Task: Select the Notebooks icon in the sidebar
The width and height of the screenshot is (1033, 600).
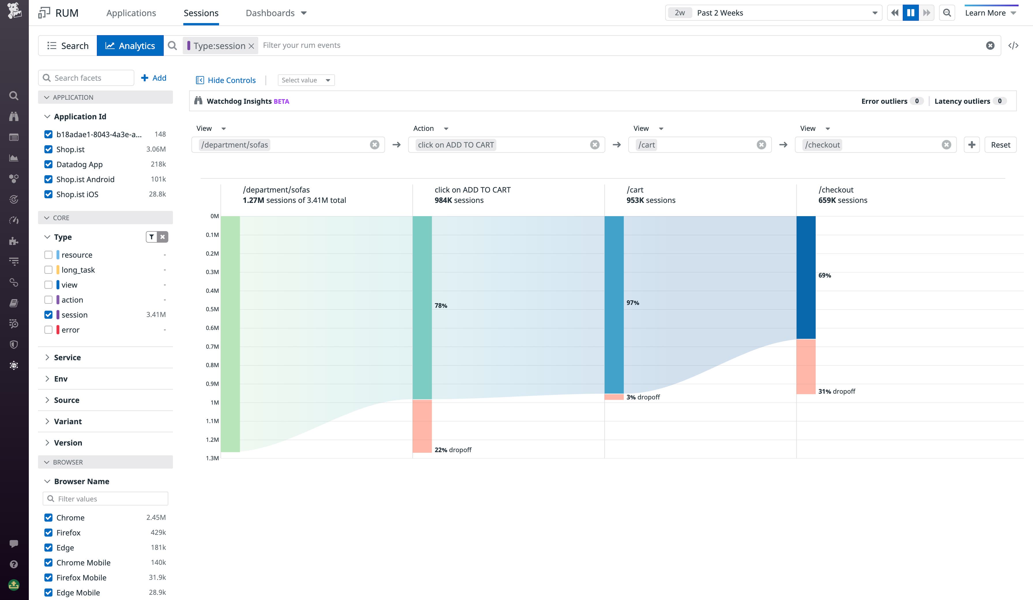Action: click(14, 303)
